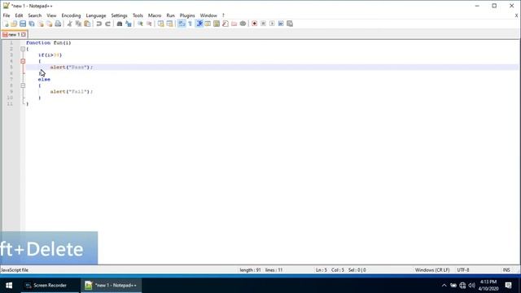Open the View menu
The image size is (521, 293).
click(51, 15)
